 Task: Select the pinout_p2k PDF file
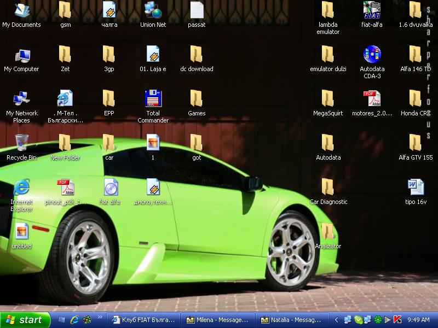tap(65, 188)
